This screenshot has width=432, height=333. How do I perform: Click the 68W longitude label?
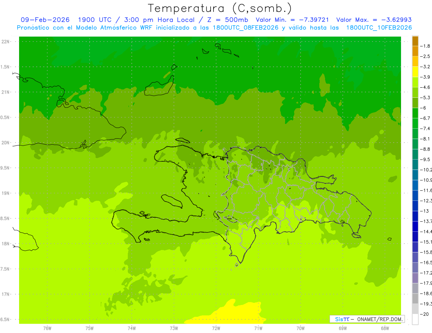[x=385, y=328]
